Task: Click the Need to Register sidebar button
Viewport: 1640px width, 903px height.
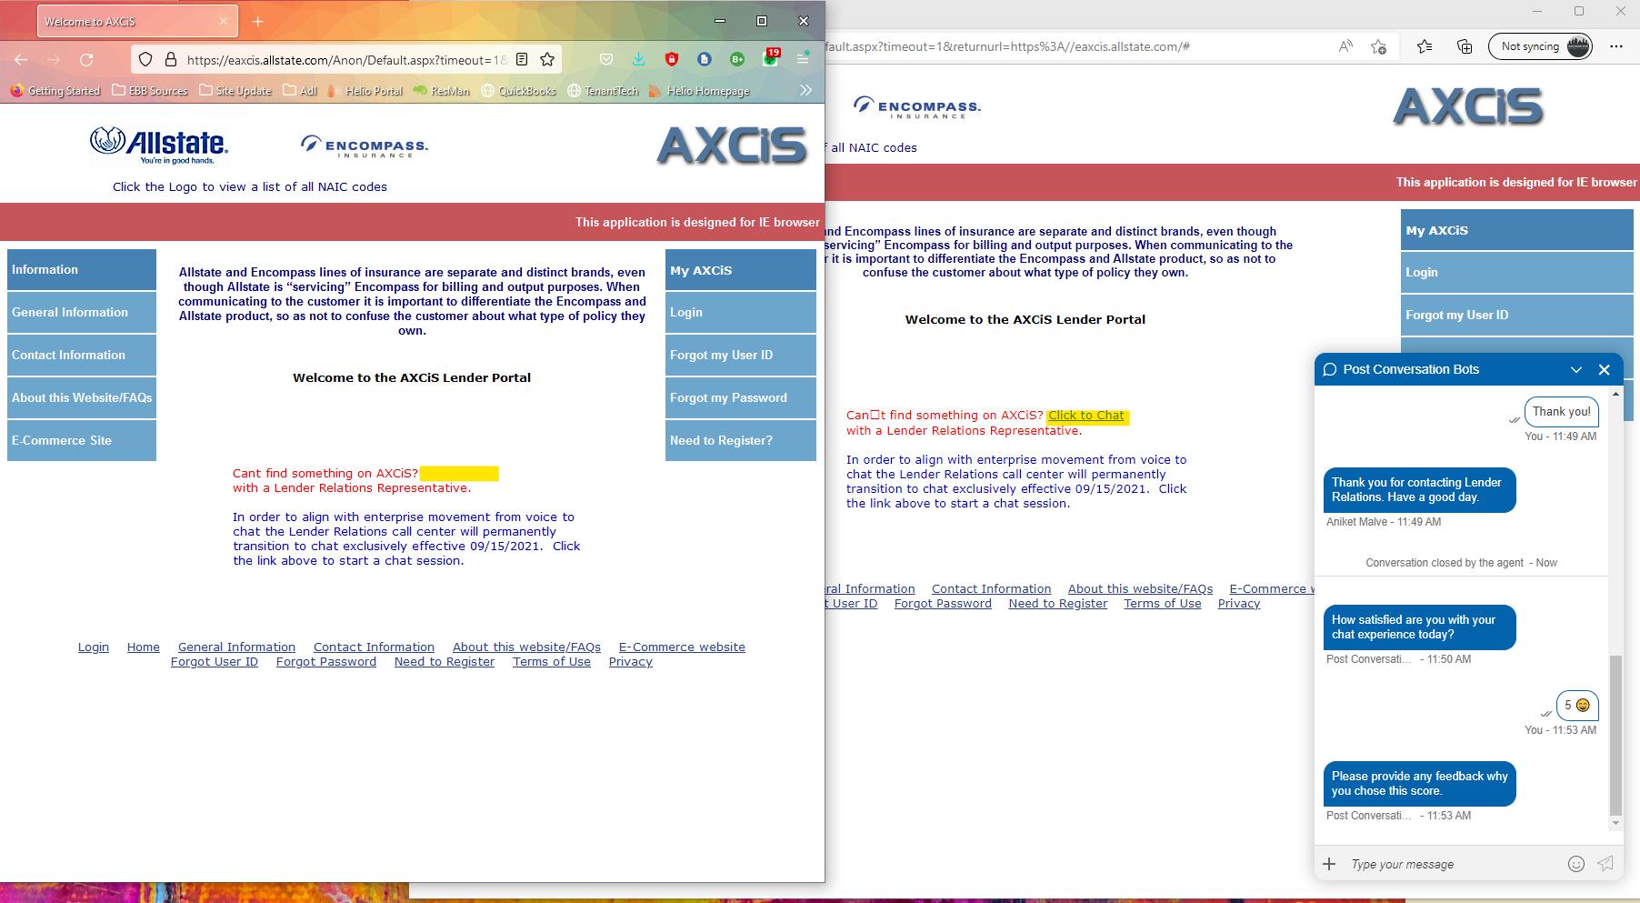Action: point(740,440)
